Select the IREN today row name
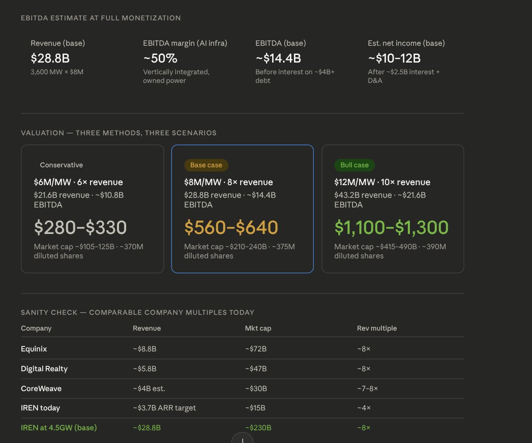 point(40,408)
